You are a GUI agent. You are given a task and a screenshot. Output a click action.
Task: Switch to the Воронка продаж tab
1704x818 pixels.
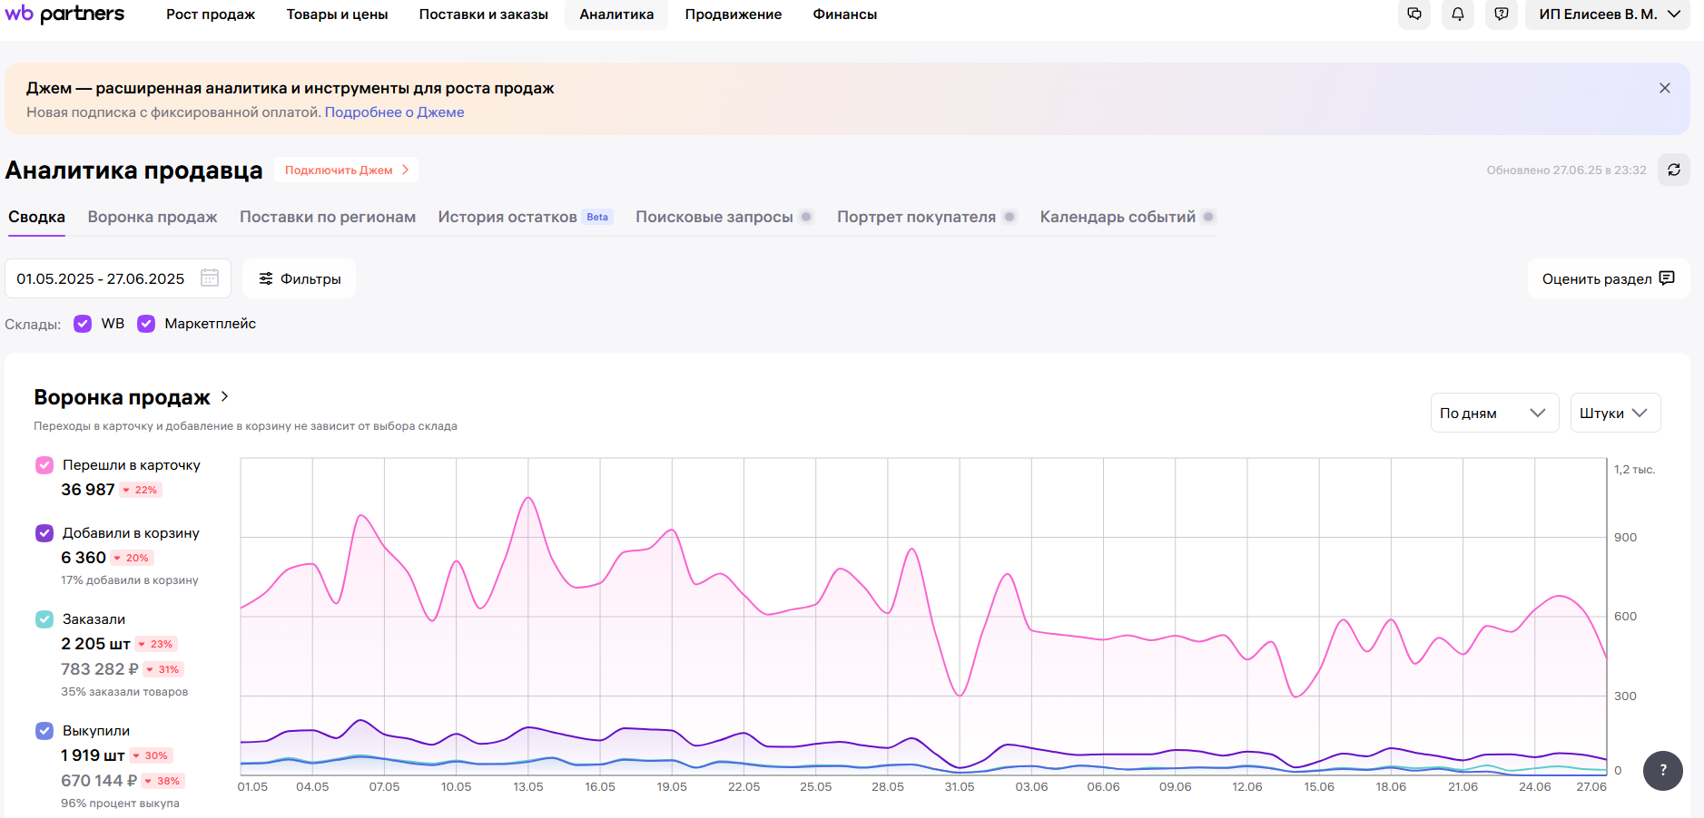click(x=153, y=217)
